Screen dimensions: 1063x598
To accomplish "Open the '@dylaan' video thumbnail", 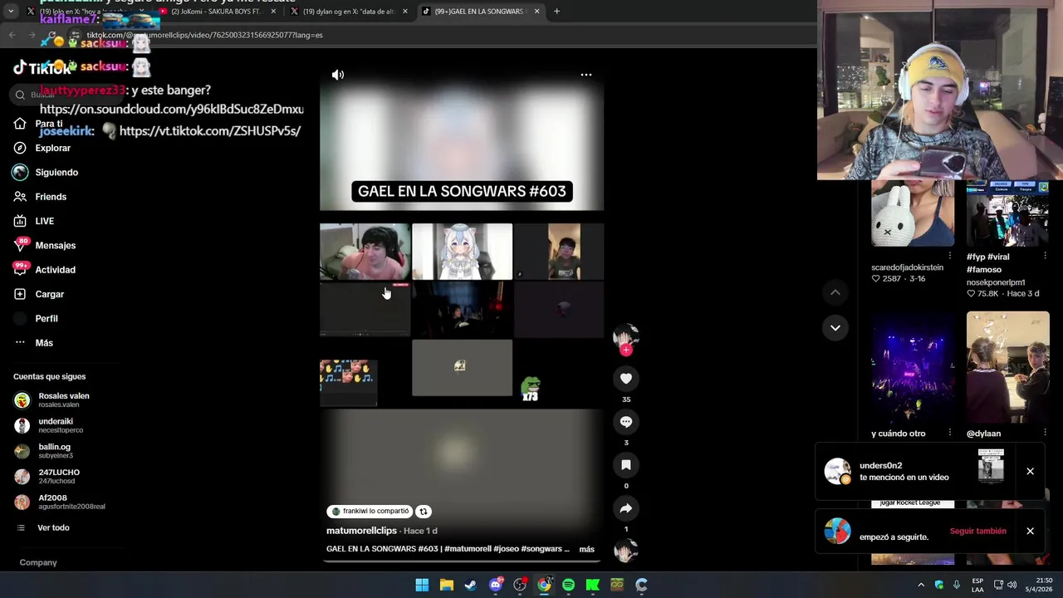I will point(1008,367).
